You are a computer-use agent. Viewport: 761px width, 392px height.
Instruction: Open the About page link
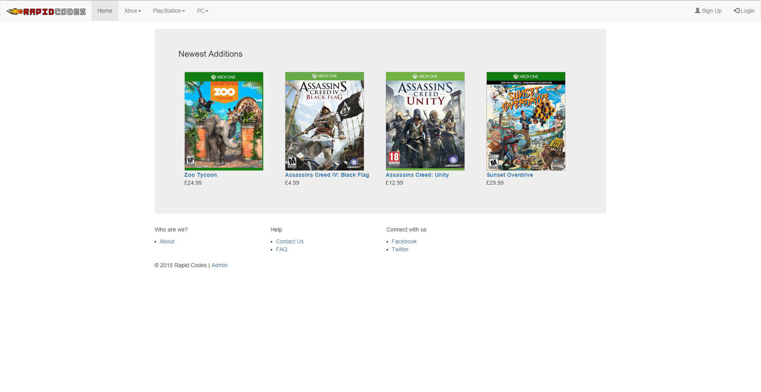pyautogui.click(x=167, y=241)
